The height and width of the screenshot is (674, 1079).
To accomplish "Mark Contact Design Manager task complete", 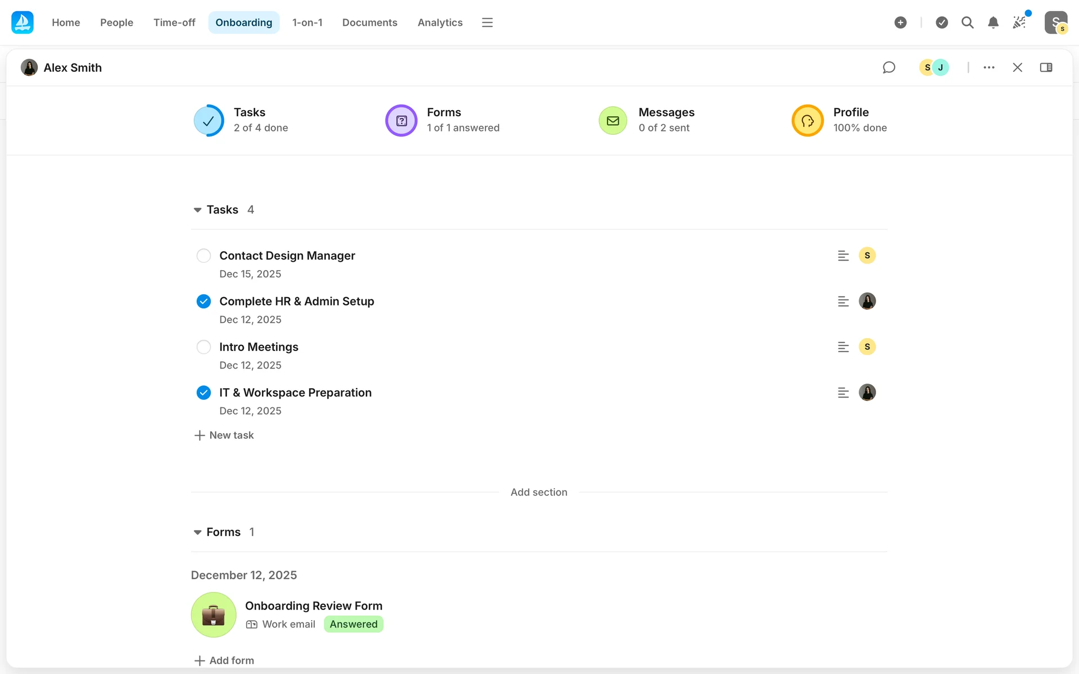I will coord(203,256).
